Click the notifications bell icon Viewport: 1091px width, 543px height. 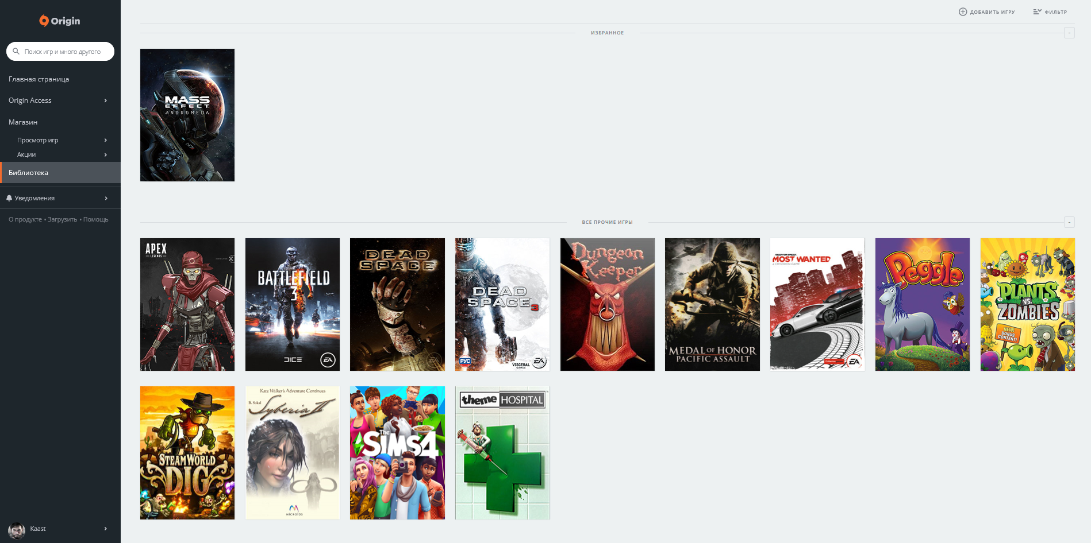click(x=9, y=198)
